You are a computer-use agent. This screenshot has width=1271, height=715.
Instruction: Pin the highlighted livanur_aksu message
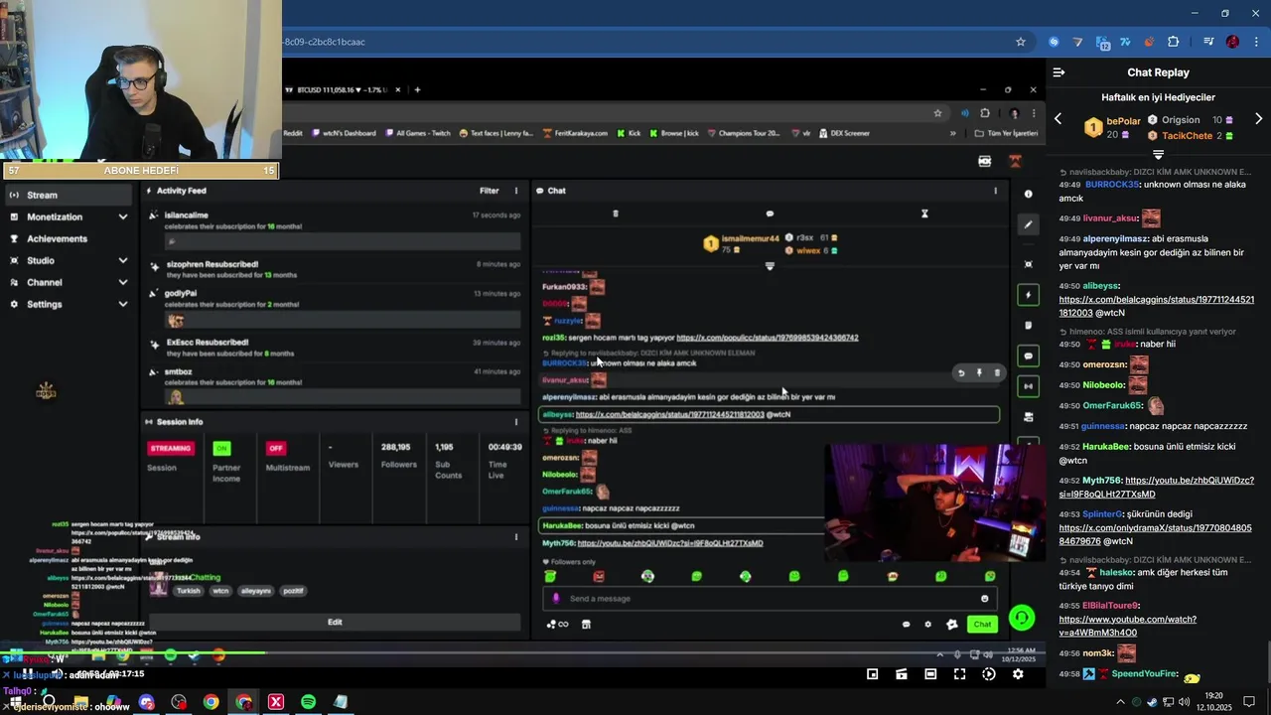click(979, 373)
